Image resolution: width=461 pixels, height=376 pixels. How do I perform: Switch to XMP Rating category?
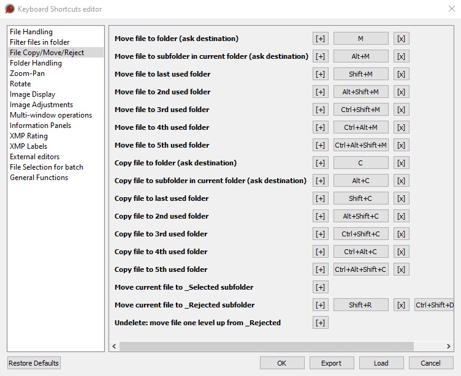tap(29, 136)
